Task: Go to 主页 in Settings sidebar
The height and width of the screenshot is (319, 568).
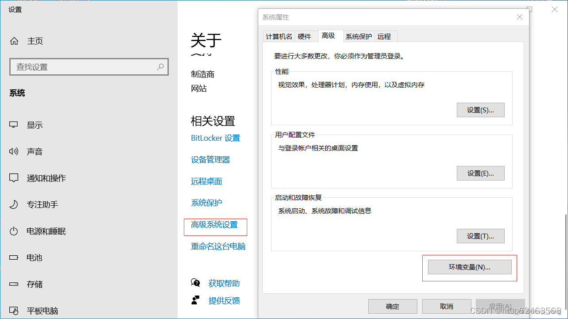Action: (x=35, y=41)
